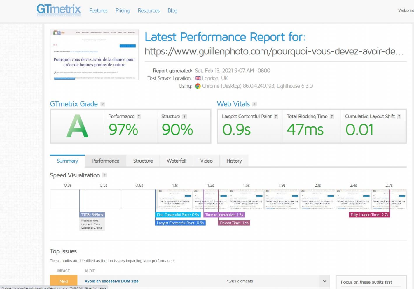Click the 1.1s filmstrip frame
Screen dimensions: 414x289
point(175,199)
